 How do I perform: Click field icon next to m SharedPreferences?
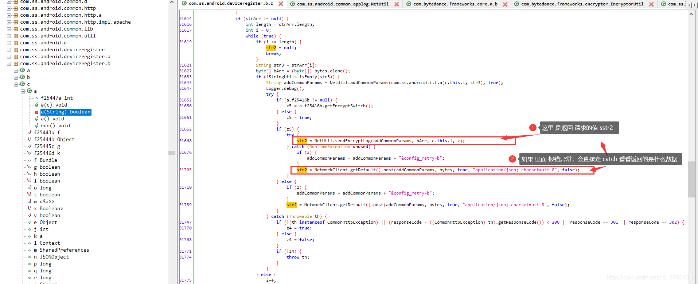click(30, 250)
